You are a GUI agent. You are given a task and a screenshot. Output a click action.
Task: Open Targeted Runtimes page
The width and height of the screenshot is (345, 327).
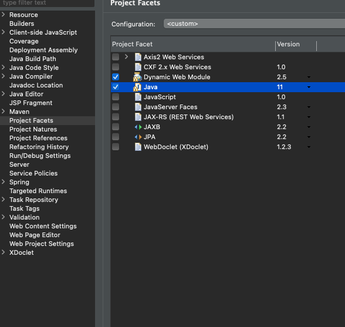[x=38, y=191]
